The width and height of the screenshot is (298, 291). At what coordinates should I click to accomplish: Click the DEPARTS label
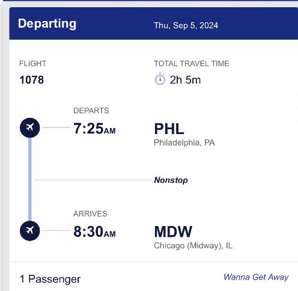tap(91, 111)
